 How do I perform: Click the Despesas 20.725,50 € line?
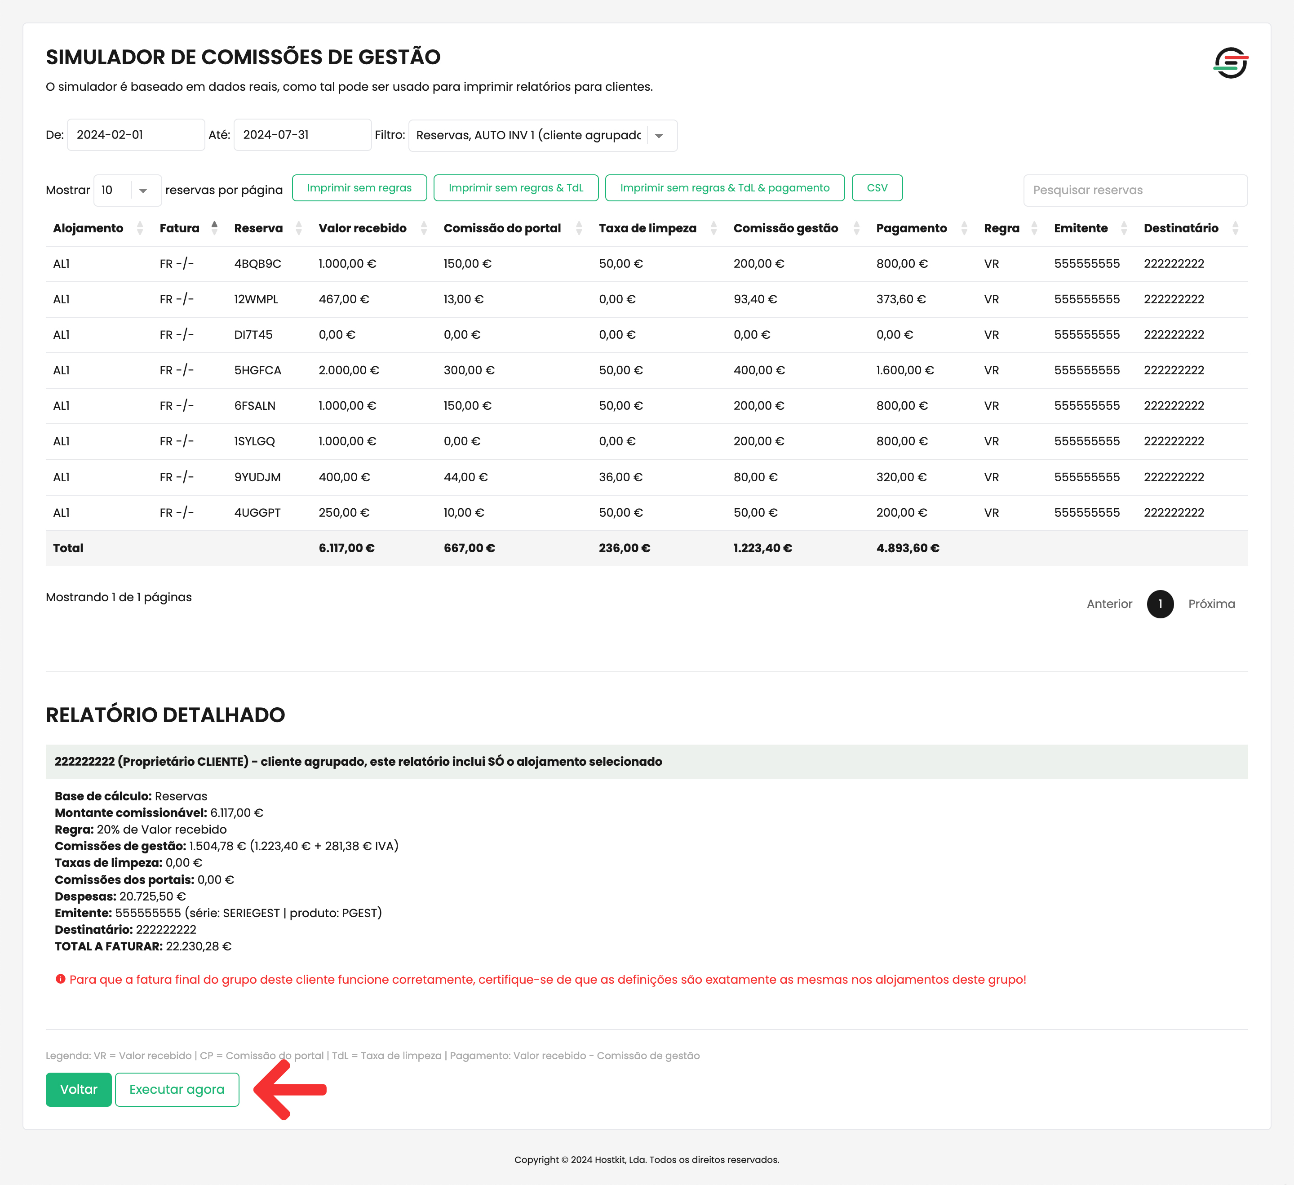tap(120, 896)
